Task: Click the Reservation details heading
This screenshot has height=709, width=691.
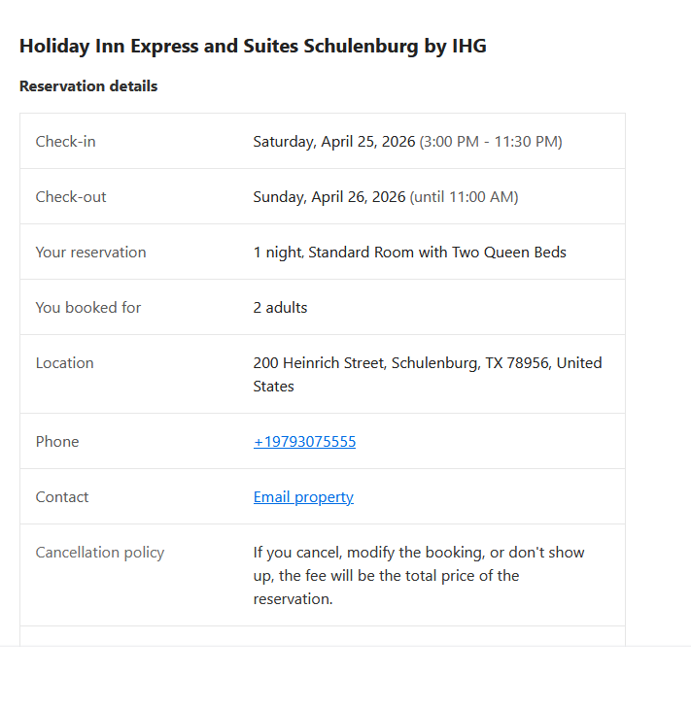Action: pyautogui.click(x=88, y=85)
